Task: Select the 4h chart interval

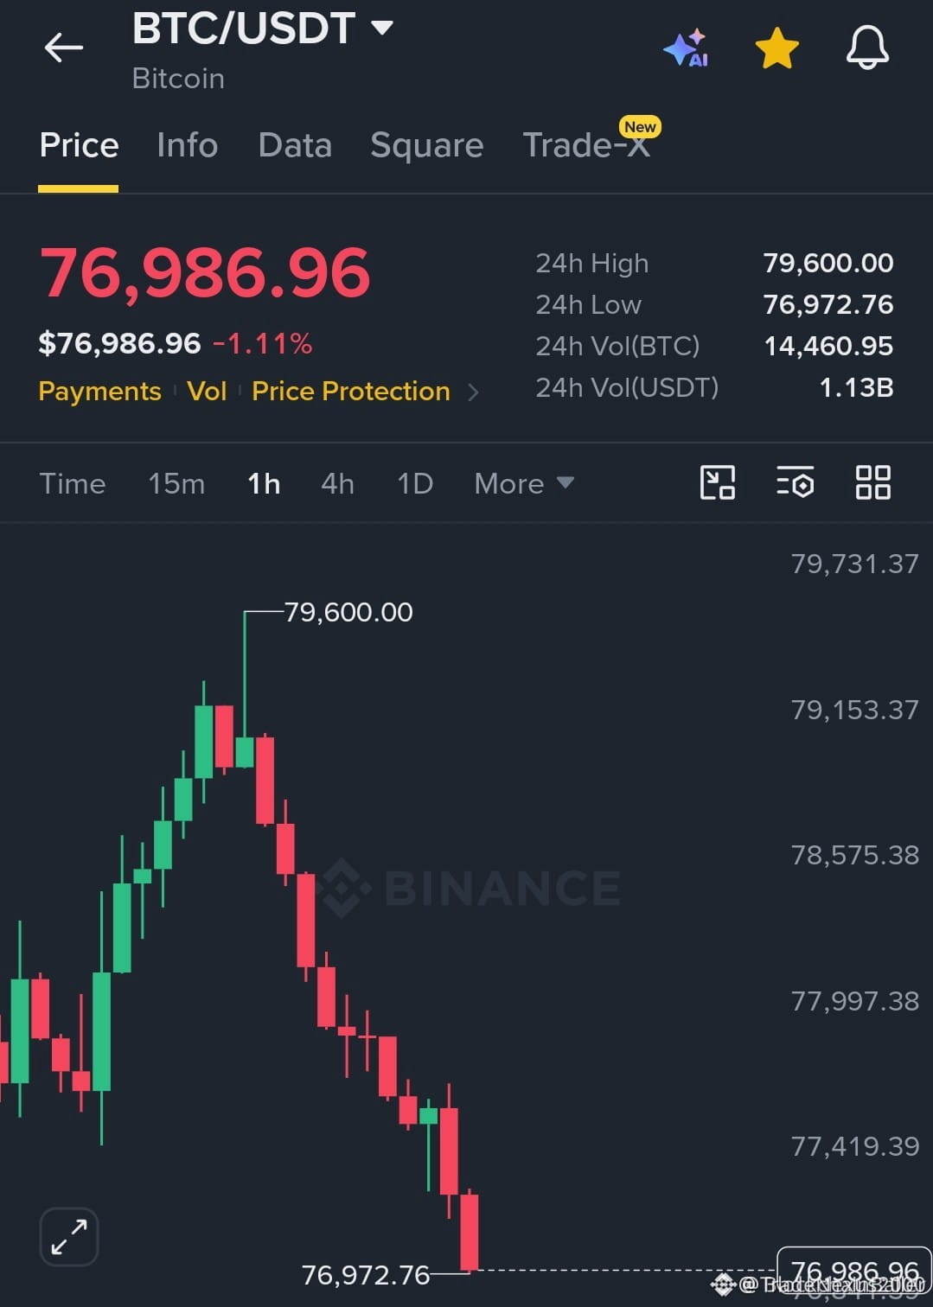Action: tap(338, 483)
